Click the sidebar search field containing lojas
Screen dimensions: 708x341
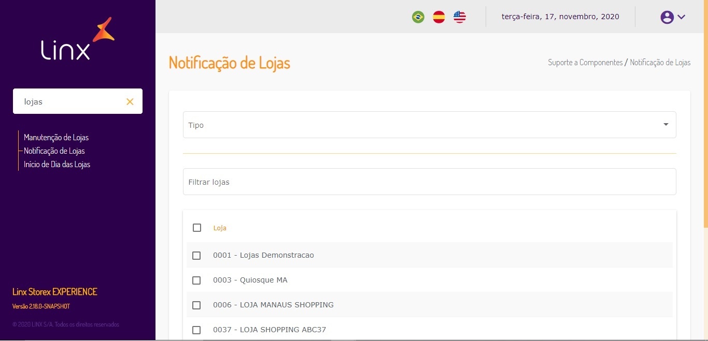[x=70, y=102]
